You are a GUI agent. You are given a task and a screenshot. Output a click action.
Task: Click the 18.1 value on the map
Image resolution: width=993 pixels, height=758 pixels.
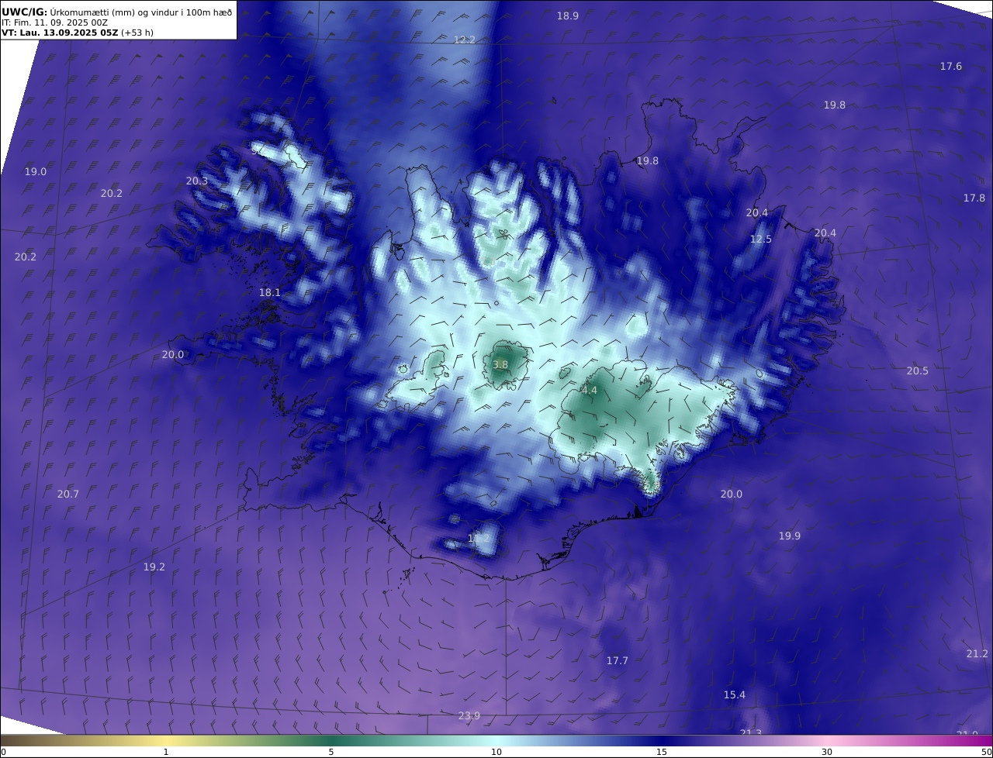coord(270,293)
